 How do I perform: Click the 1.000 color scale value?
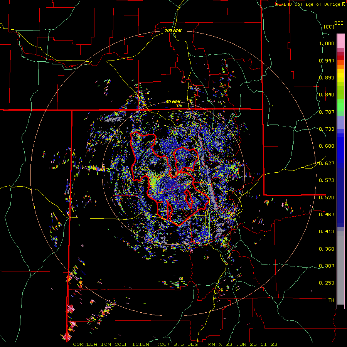[327, 43]
